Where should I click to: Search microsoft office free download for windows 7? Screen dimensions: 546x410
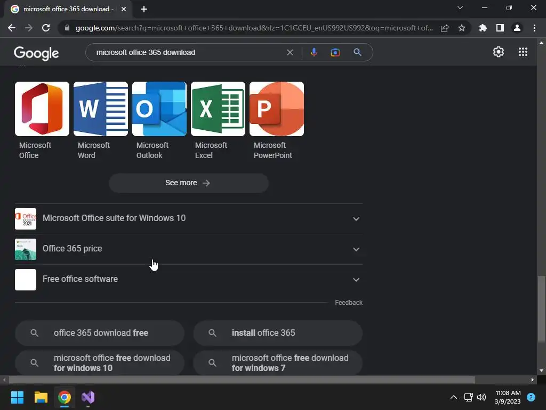[x=278, y=363]
